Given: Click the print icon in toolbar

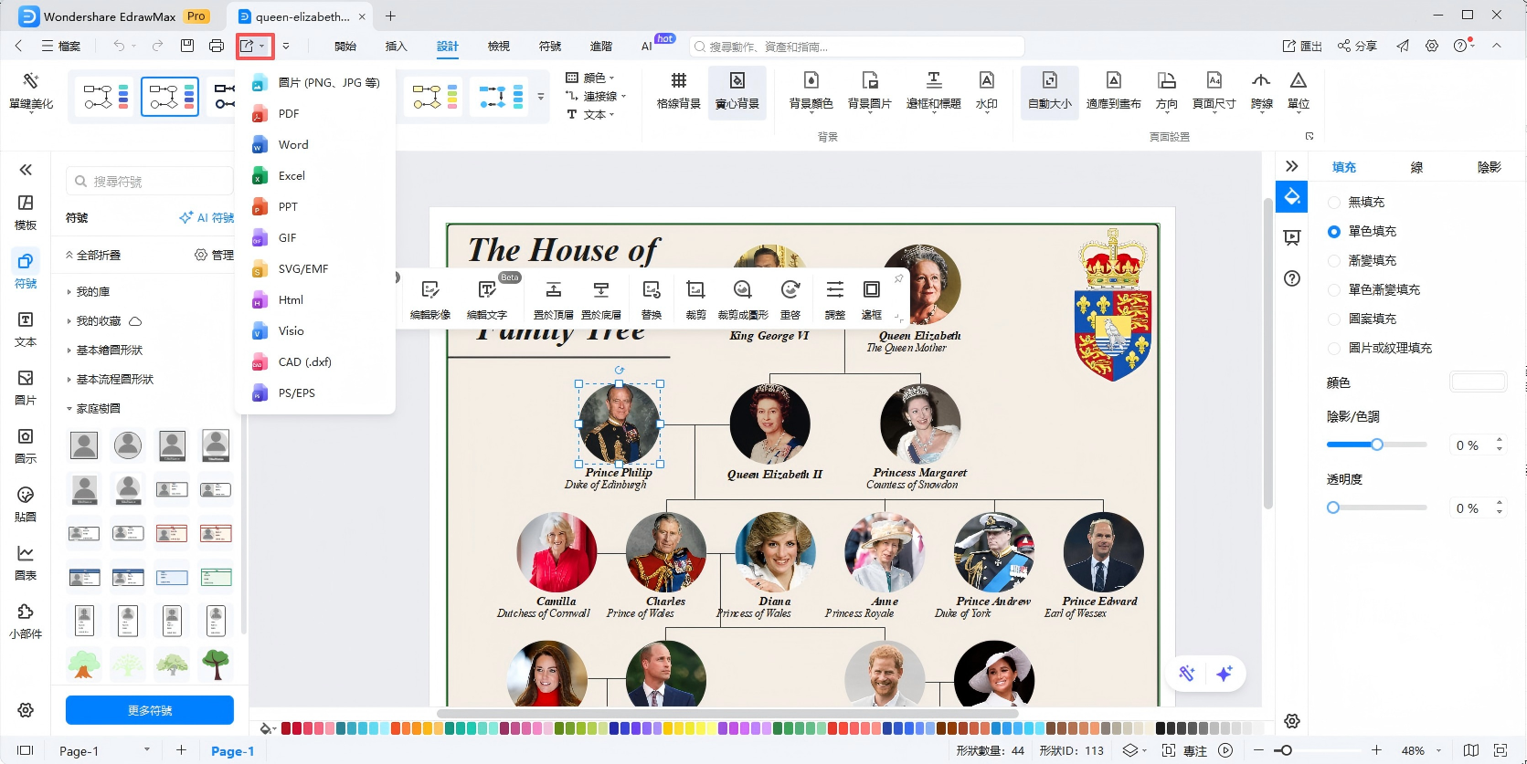Looking at the screenshot, I should point(217,46).
